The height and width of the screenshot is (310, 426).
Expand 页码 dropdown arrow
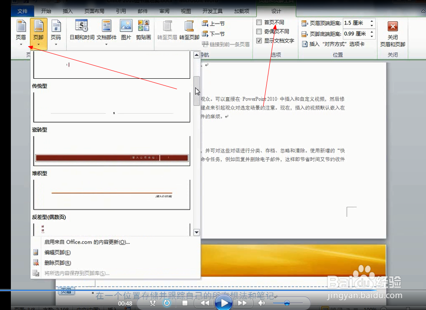56,44
